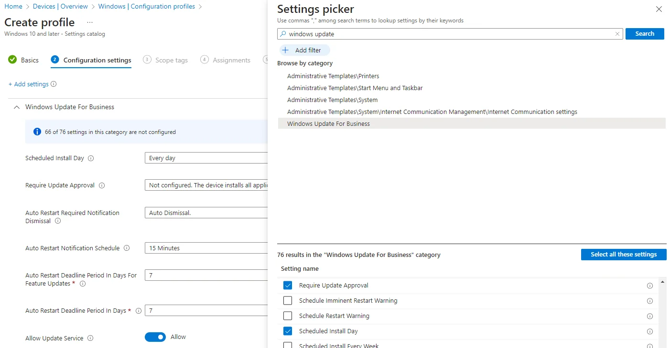Close the Settings picker panel

click(x=659, y=9)
